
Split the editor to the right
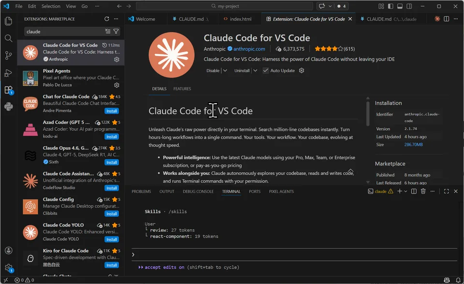point(447,19)
